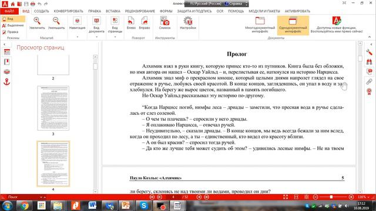Go to previous page arrow in status bar
Viewport: 376px width, 211px height.
pos(160,197)
